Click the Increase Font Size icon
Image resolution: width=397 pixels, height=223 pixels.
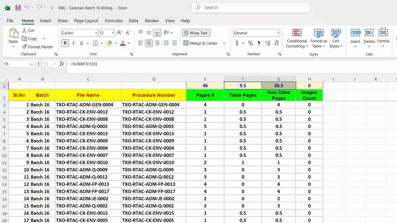pos(119,33)
